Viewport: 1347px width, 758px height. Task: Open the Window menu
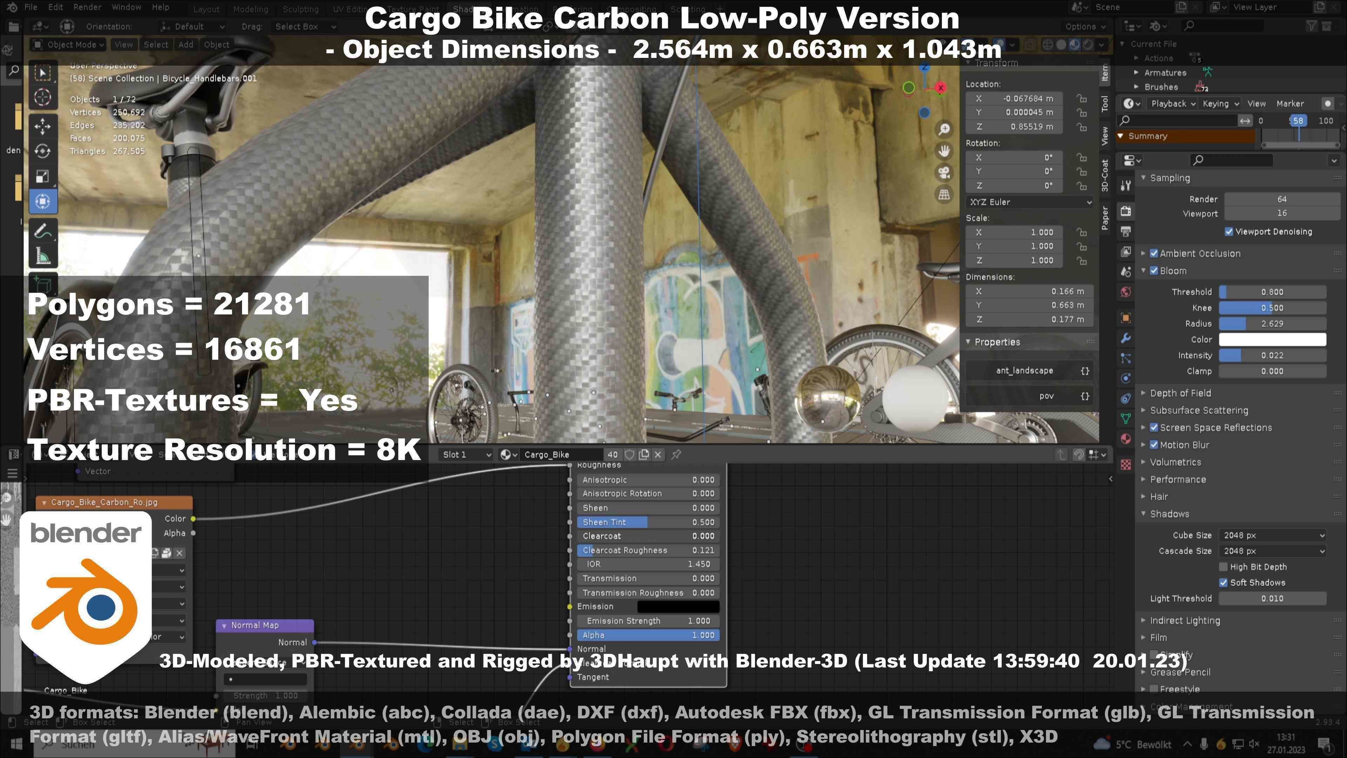[x=127, y=7]
